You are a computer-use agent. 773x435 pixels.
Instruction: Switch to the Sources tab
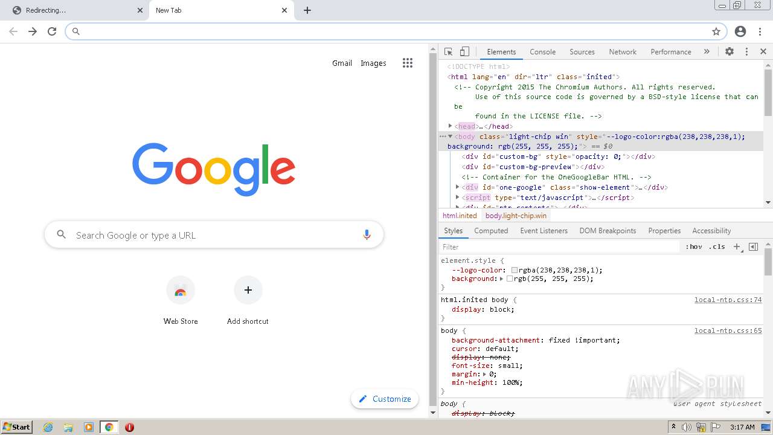[x=582, y=52]
